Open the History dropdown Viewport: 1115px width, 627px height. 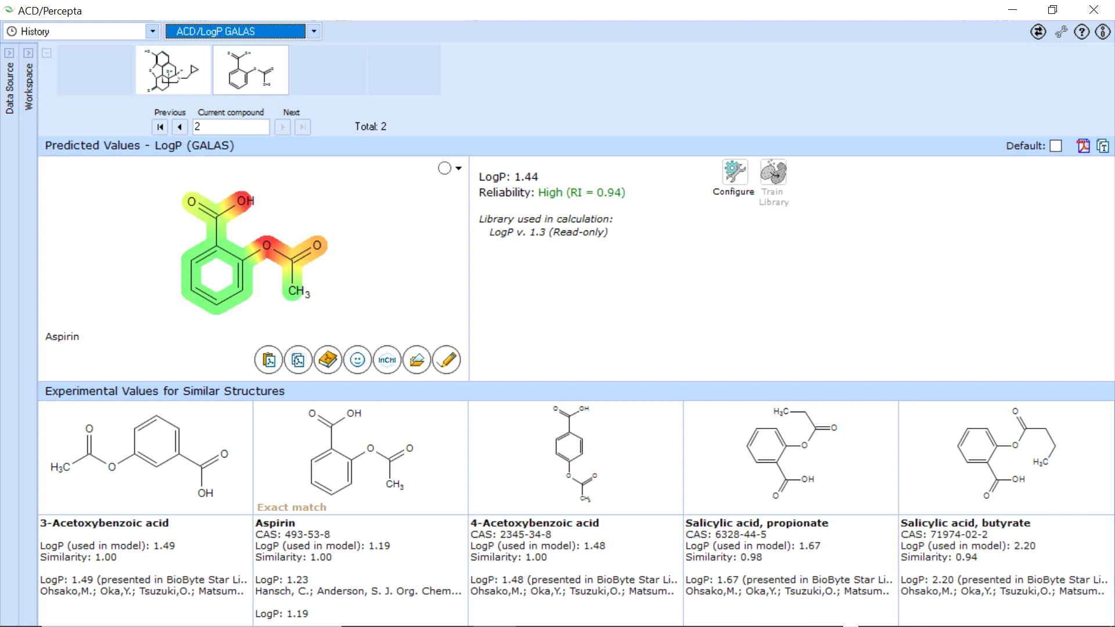(x=152, y=31)
